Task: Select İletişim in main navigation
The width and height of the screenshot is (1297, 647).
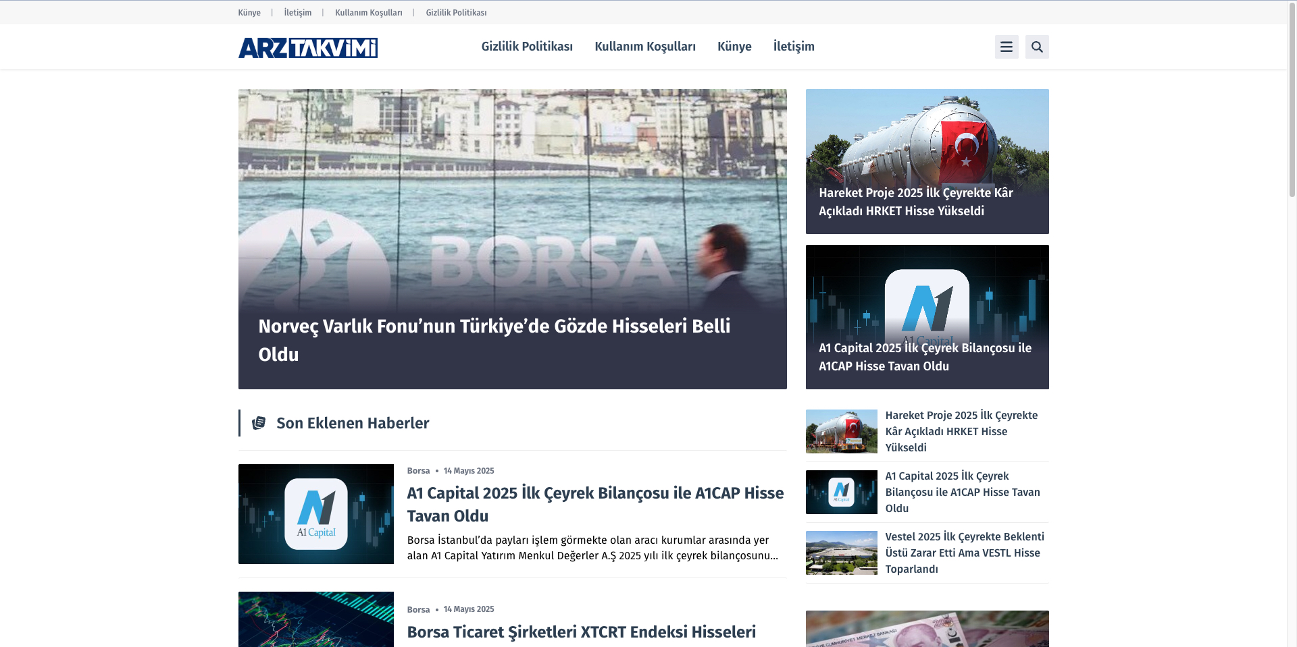Action: (794, 47)
